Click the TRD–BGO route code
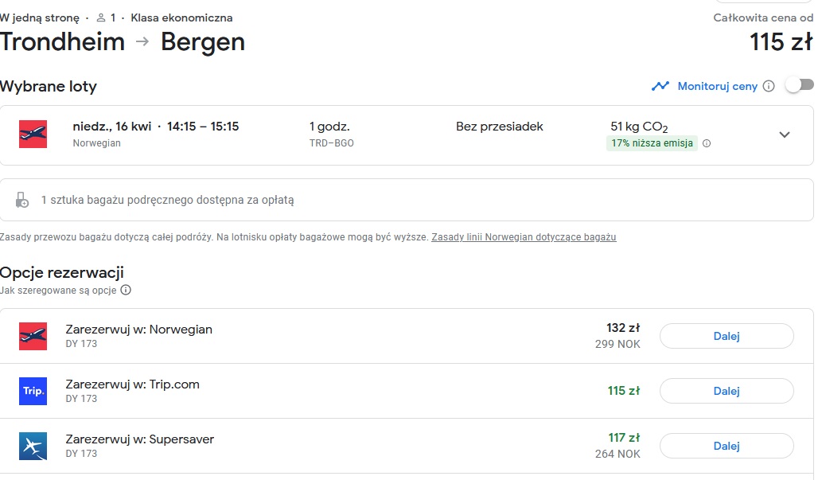 coord(331,143)
